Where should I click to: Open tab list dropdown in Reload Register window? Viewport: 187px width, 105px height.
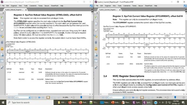click(92, 10)
